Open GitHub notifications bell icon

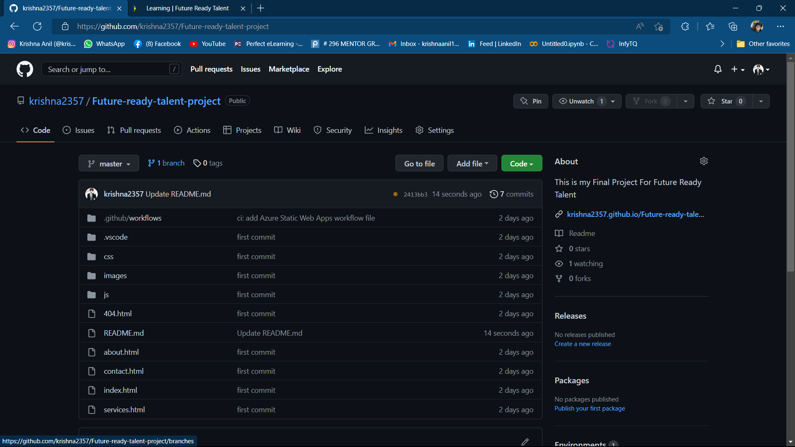[x=718, y=69]
